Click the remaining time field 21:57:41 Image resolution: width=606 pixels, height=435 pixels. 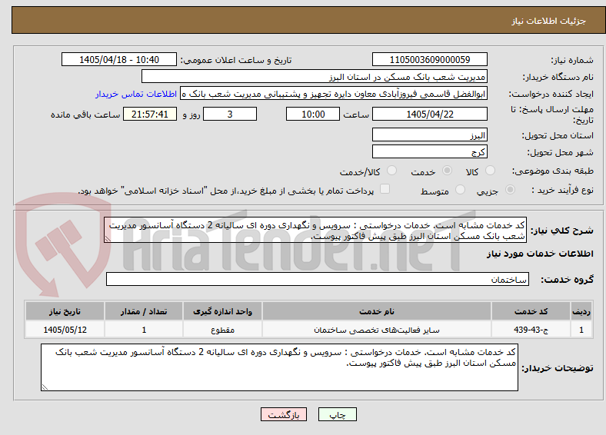coord(150,114)
